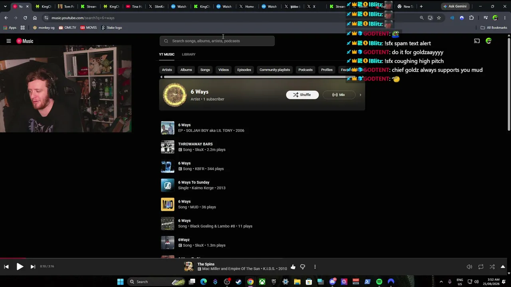Open the 6 Ways artist avatar

click(174, 95)
